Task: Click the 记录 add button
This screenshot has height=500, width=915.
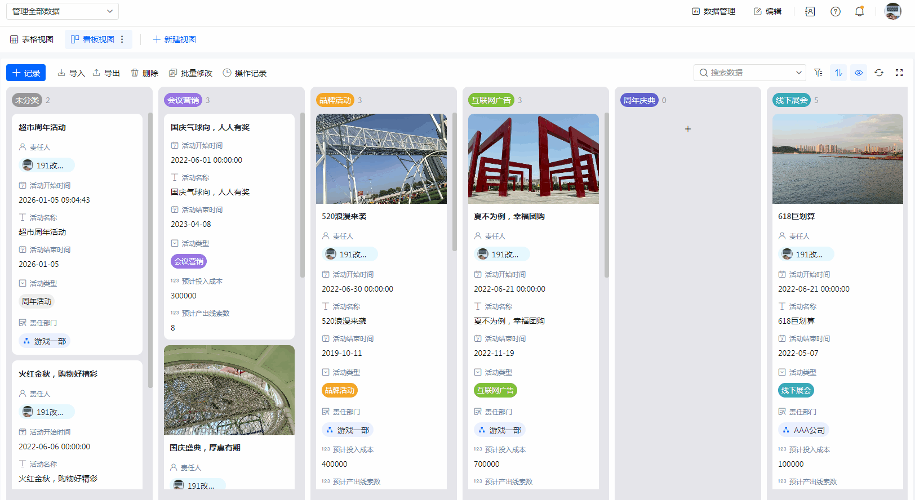Action: tap(26, 73)
